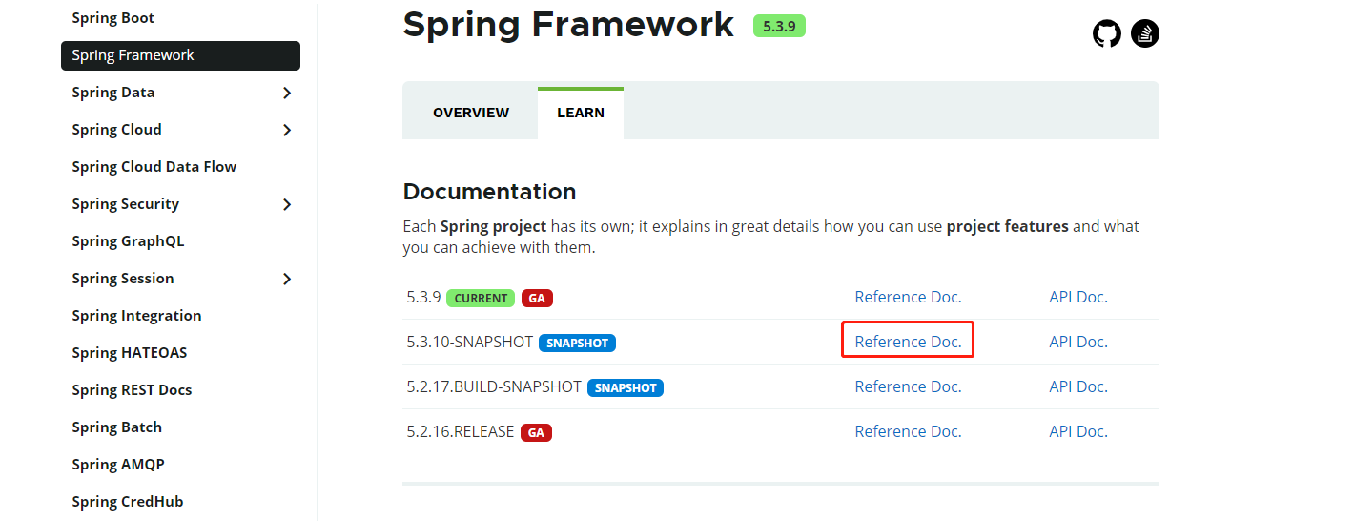Go to Spring AMQP
Screen dimensions: 1354x521
pos(117,465)
